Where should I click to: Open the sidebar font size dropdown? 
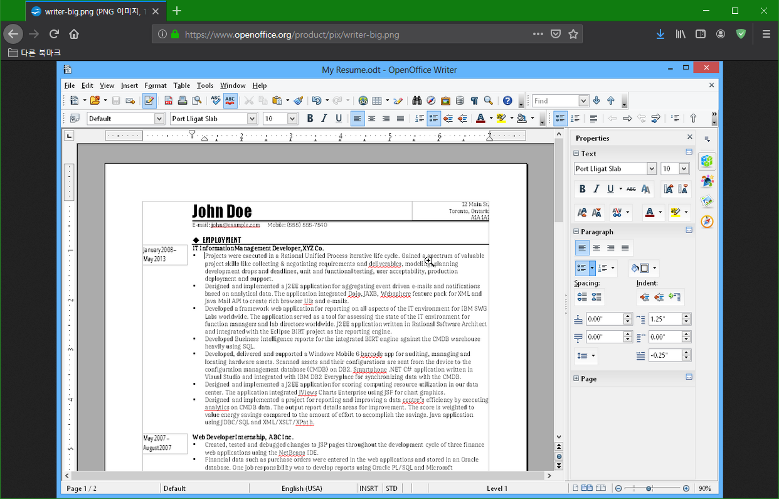coord(684,169)
